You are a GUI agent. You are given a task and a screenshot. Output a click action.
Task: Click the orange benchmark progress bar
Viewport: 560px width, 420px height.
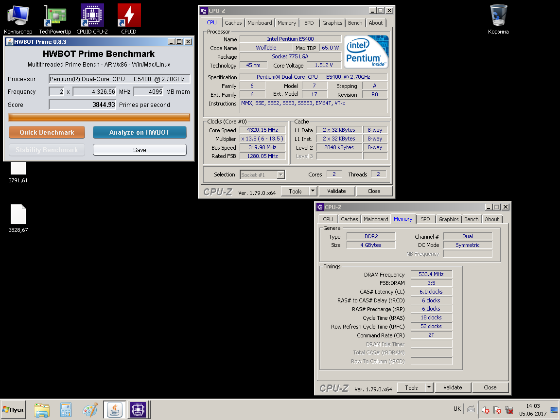coord(99,118)
